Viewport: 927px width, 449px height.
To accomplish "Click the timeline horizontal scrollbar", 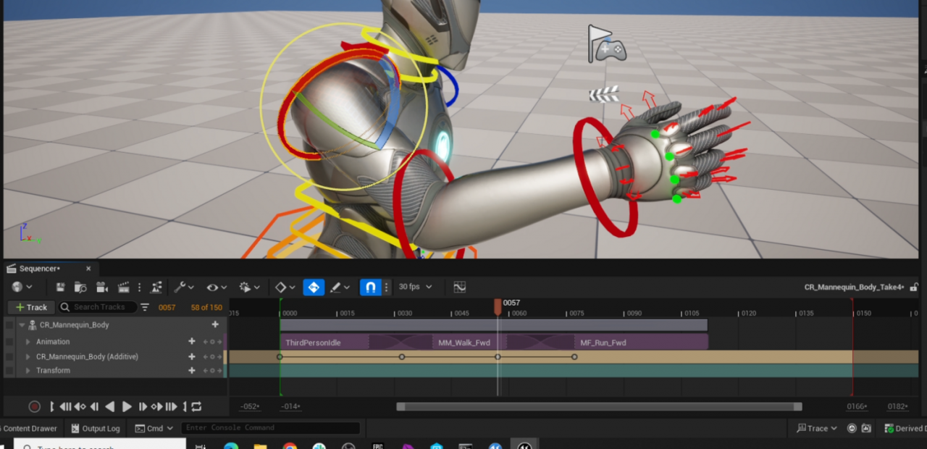I will pos(598,407).
